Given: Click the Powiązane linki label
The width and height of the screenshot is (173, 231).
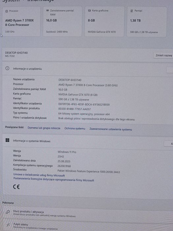Looking at the screenshot, I should [14, 127].
